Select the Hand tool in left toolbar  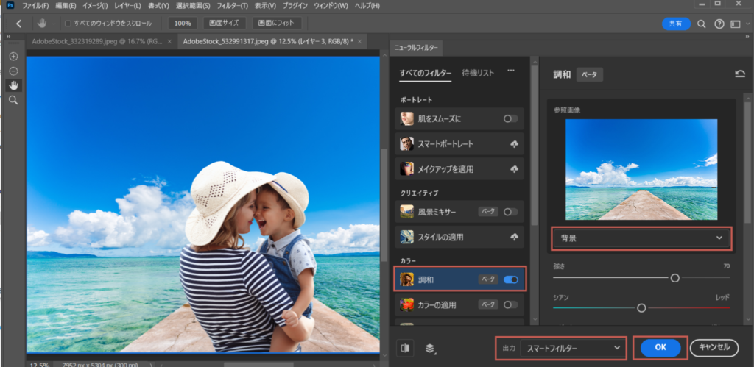13,85
